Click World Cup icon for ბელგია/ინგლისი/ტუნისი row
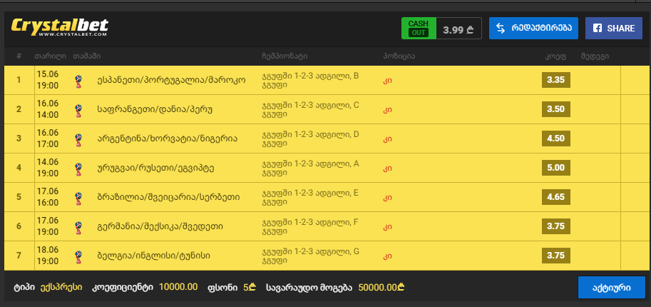The height and width of the screenshot is (307, 651). [x=78, y=256]
